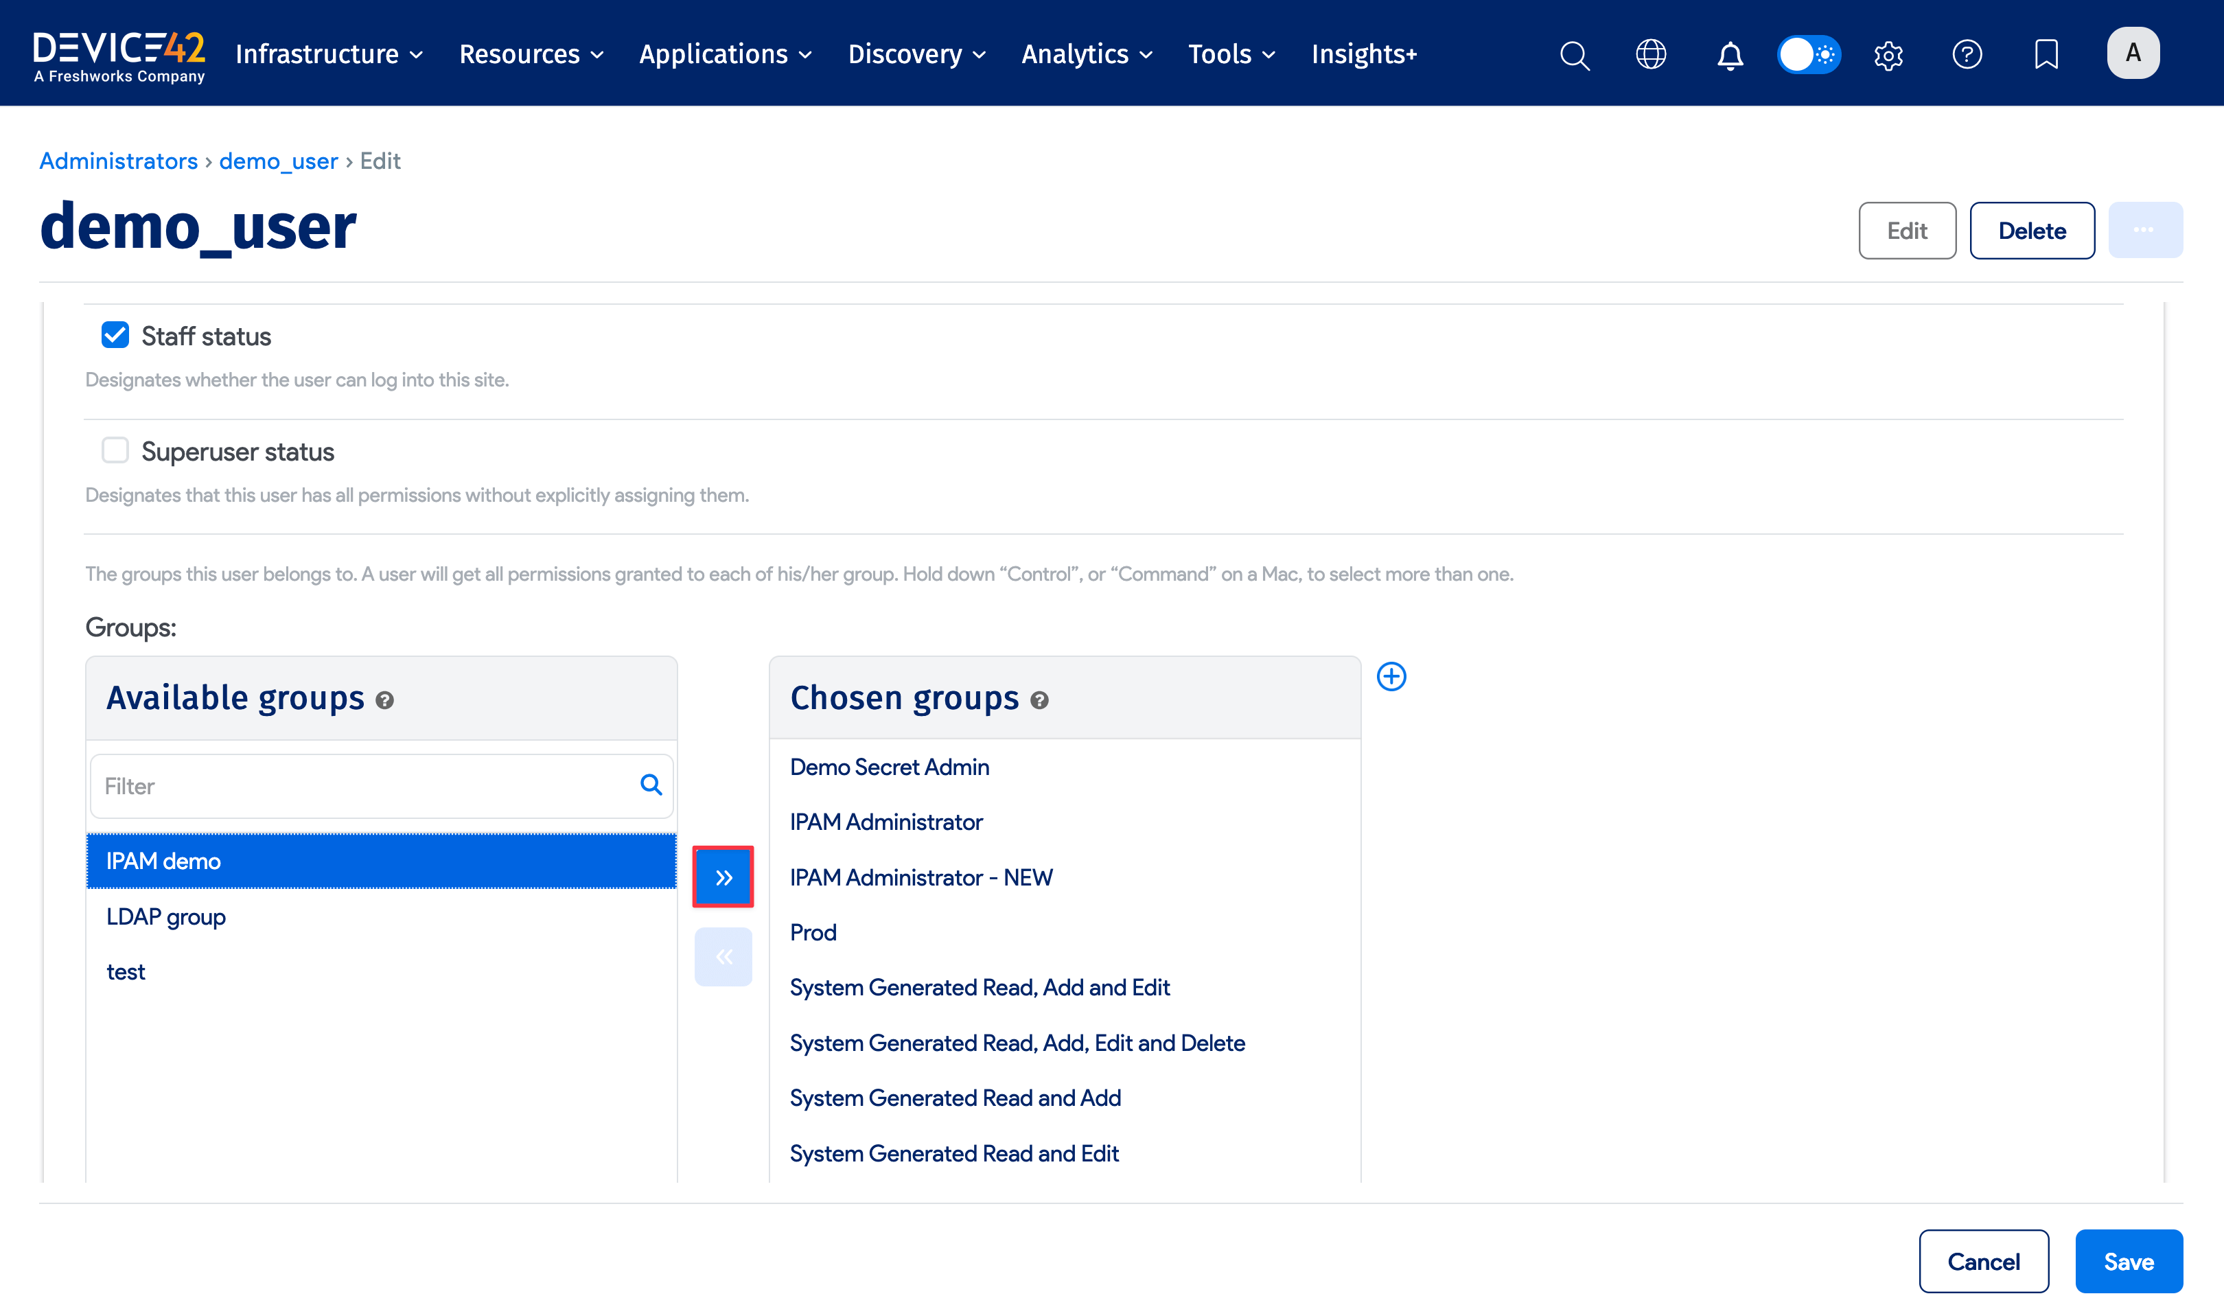Click the left double-arrow to remove groups
2224x1307 pixels.
pyautogui.click(x=723, y=956)
